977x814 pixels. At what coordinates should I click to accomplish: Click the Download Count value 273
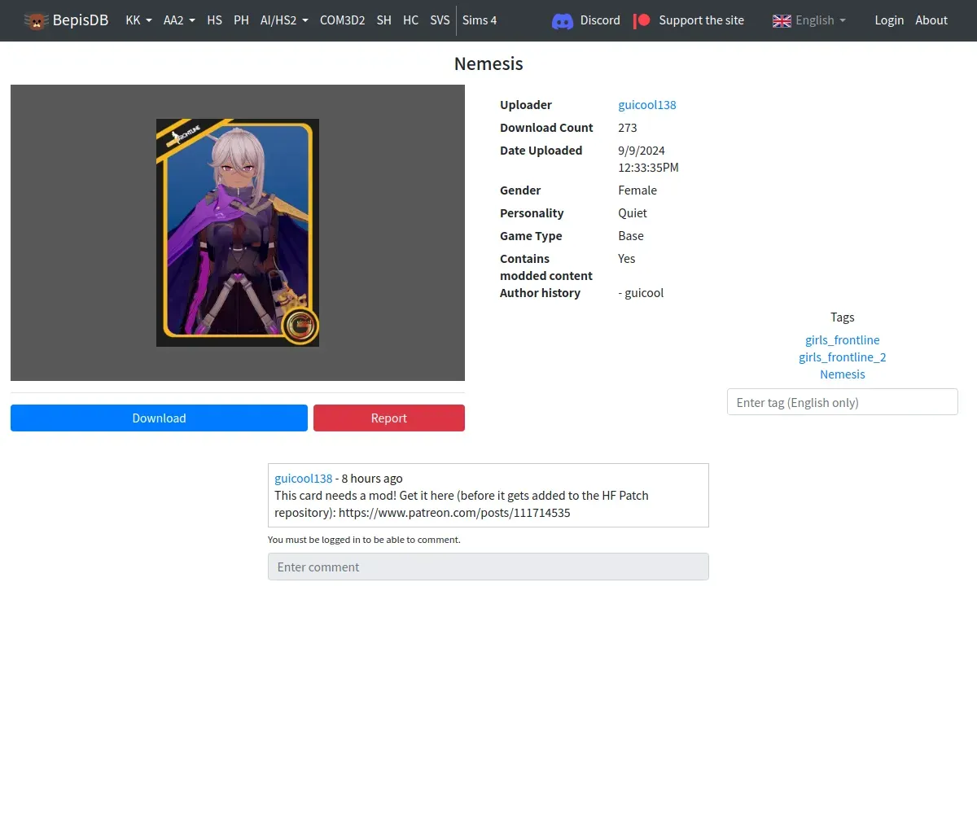[x=628, y=128]
